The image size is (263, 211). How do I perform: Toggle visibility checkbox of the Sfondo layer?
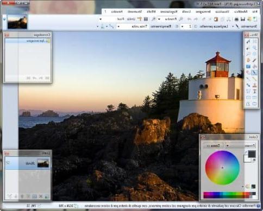[x=8, y=163]
